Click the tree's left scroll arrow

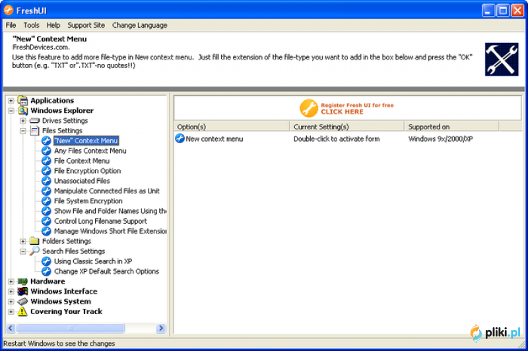click(11, 328)
